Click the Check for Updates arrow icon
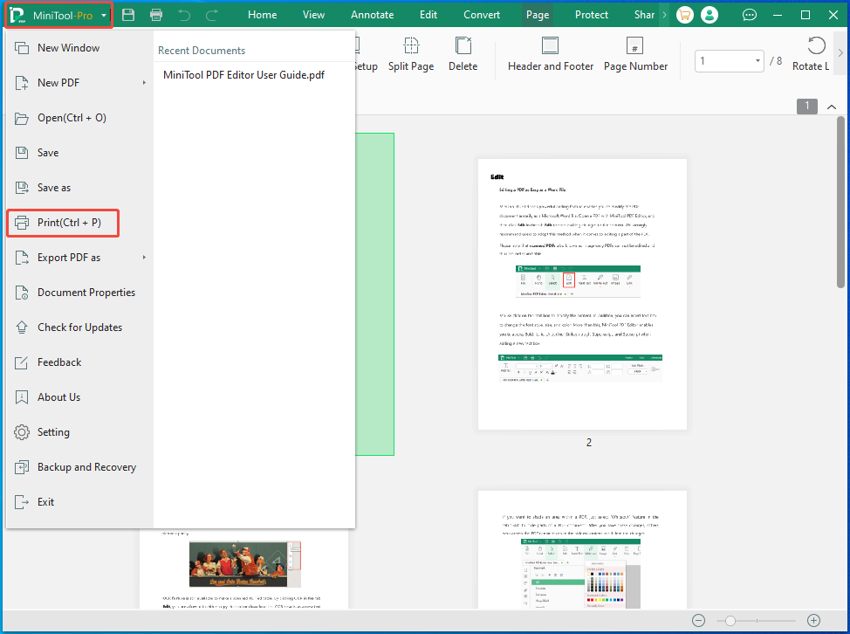Image resolution: width=850 pixels, height=634 pixels. [x=22, y=327]
